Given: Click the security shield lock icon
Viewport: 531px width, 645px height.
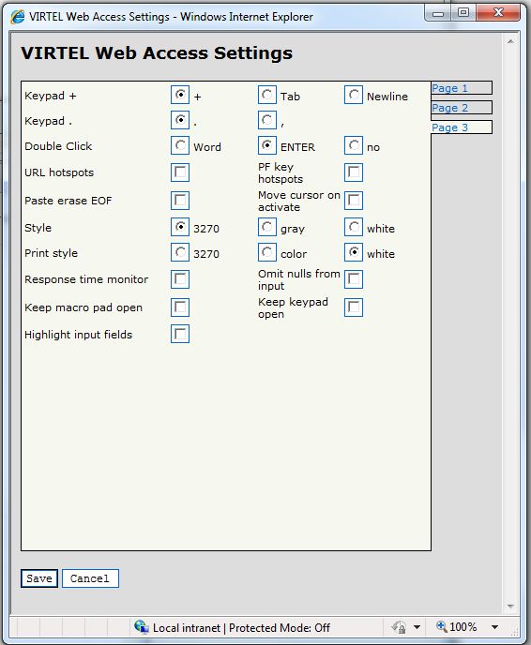Looking at the screenshot, I should click(399, 627).
